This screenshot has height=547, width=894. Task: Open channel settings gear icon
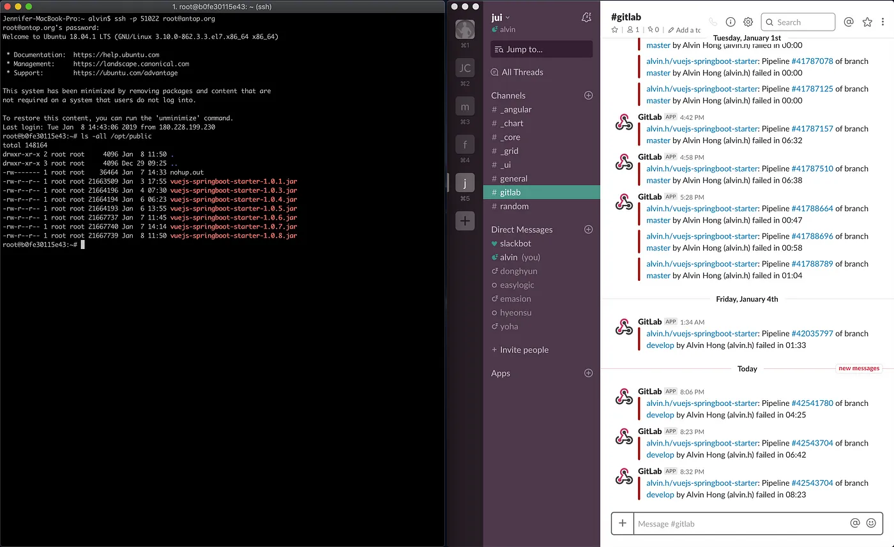click(x=748, y=22)
